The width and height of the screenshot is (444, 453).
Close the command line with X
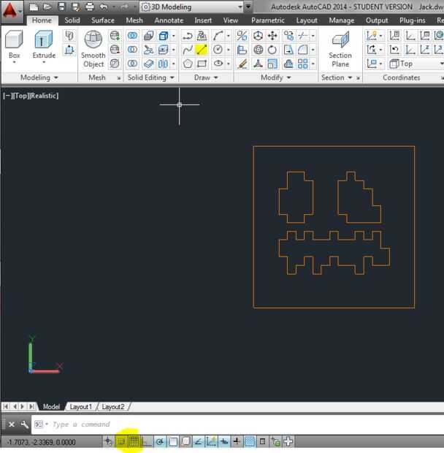click(12, 424)
